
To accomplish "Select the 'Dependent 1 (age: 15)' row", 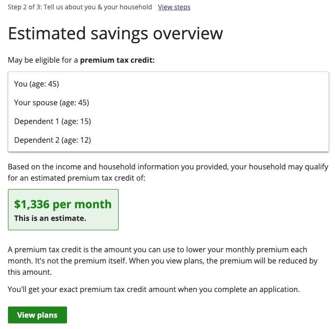I will (x=52, y=121).
